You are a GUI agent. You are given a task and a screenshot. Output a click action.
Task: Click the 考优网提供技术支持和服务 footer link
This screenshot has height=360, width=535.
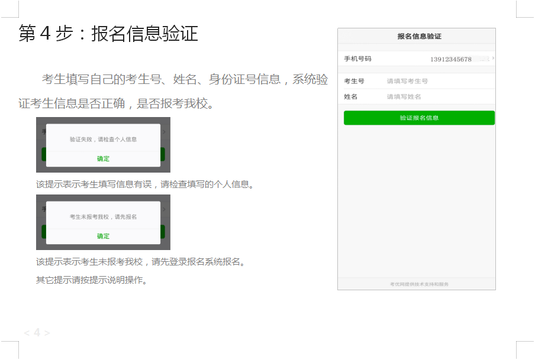tap(419, 284)
